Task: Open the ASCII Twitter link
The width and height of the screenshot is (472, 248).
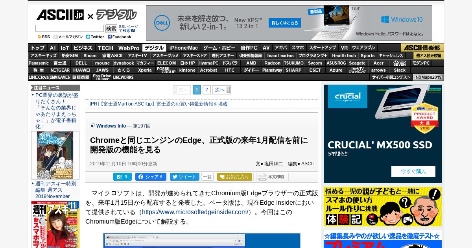Action: (x=95, y=37)
